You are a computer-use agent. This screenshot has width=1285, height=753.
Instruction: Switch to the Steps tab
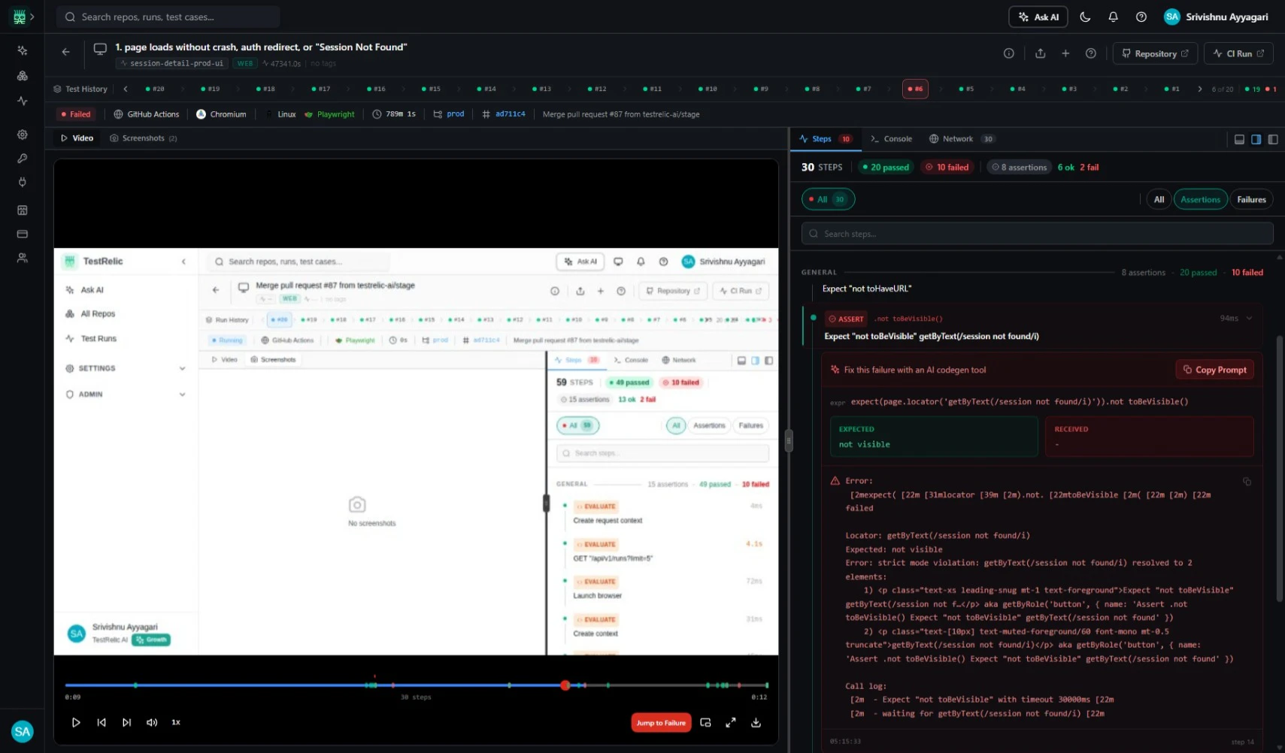tap(825, 139)
